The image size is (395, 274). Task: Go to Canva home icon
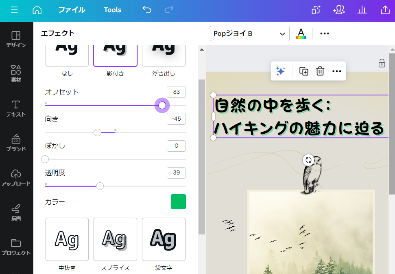coord(37,10)
